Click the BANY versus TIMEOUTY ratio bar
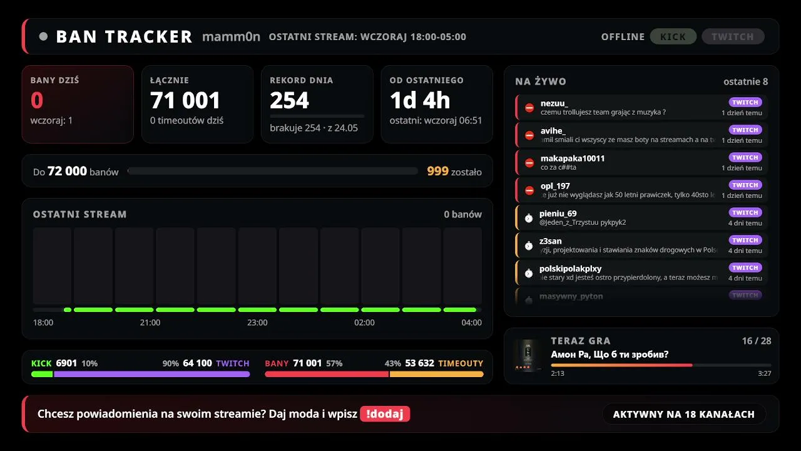Image resolution: width=801 pixels, height=451 pixels. tap(374, 374)
